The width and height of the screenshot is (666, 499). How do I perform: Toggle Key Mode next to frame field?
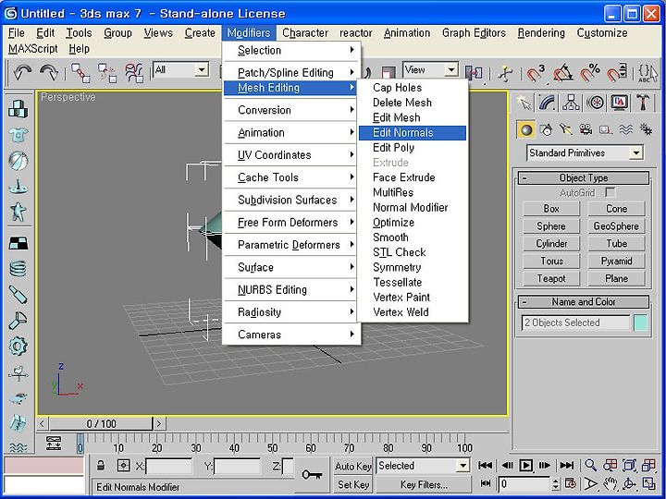point(486,483)
